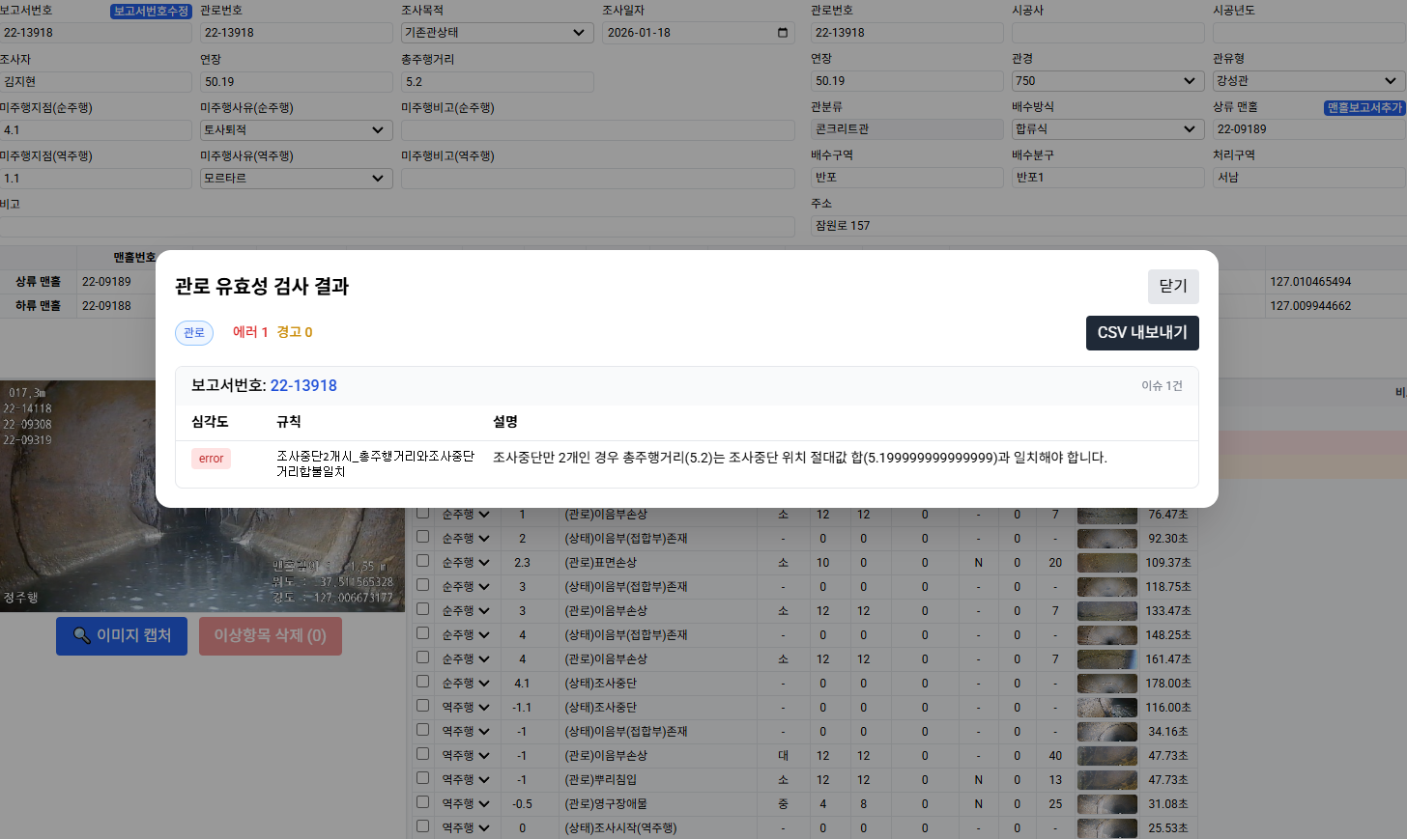Click the magnifier icon on 이미지 캡처
Screen dimensions: 1407x839
point(81,635)
